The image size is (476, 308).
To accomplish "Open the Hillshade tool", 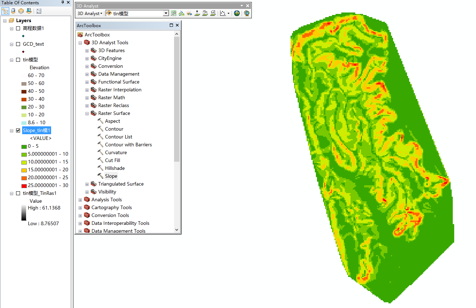I will point(114,168).
